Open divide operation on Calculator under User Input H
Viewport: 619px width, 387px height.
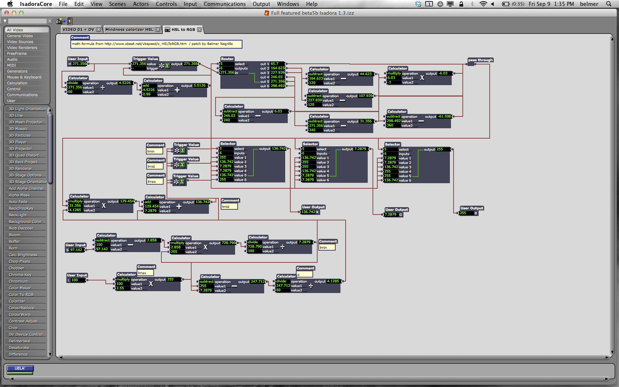click(75, 83)
